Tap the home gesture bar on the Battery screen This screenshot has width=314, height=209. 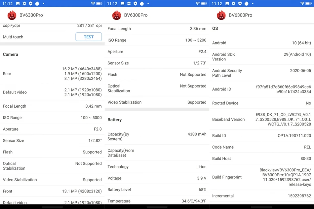[x=157, y=207]
